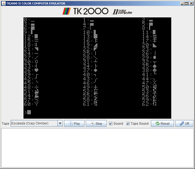This screenshot has width=195, height=169.
Task: Open the Tape dropdown arrow
Action: (x=60, y=123)
